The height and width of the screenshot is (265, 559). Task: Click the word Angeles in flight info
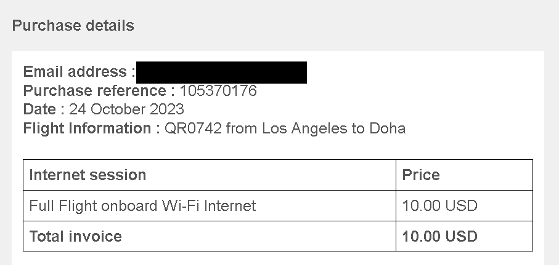(x=319, y=129)
